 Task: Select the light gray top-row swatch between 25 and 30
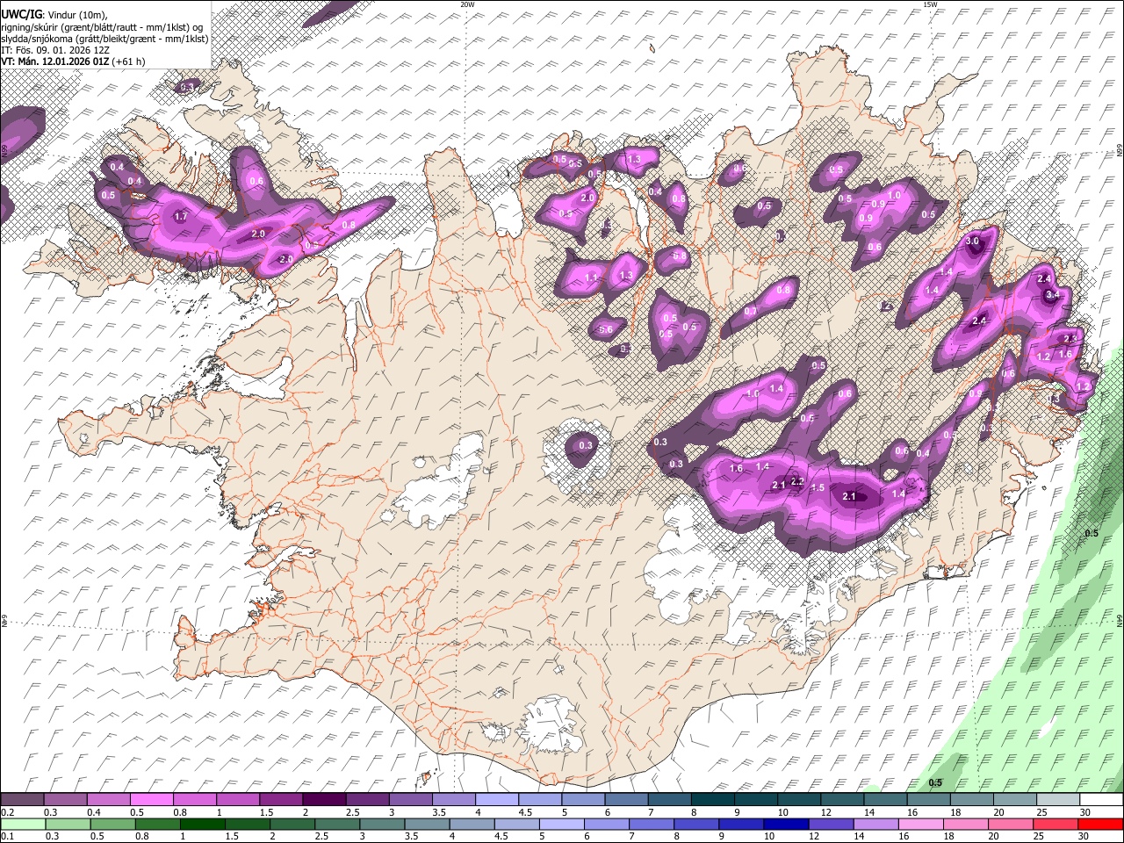[1059, 800]
